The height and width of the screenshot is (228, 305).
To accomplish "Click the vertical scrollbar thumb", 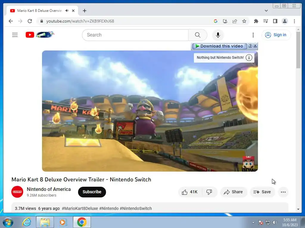I will click(298, 50).
